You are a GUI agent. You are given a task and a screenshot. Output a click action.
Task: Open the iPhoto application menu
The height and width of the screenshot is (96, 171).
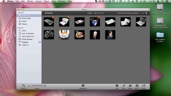[10, 1]
